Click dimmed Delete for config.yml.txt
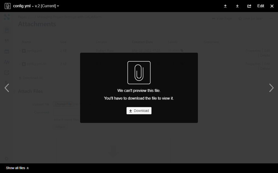The height and width of the screenshot is (173, 278). [265, 69]
